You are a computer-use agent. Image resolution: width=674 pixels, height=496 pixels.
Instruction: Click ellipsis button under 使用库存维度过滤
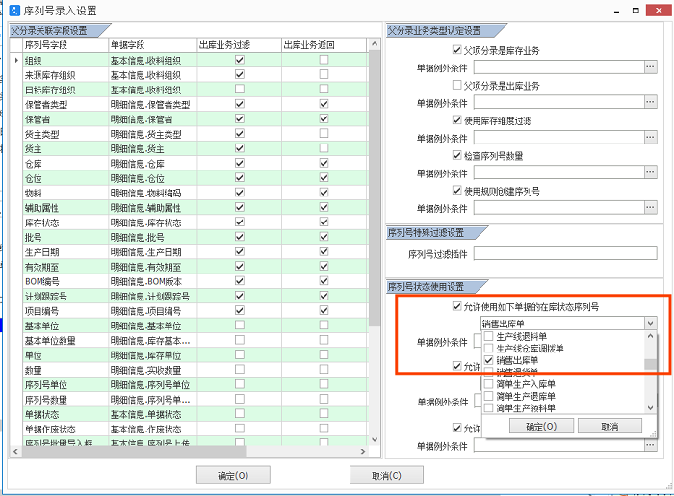point(651,138)
